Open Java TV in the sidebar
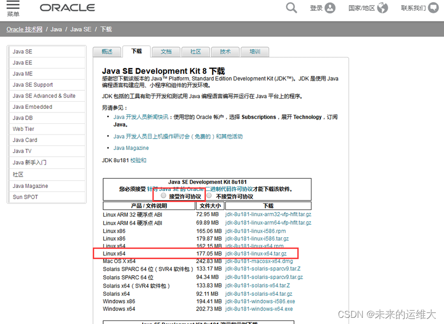Screen dimensions: 444x324 point(46,151)
